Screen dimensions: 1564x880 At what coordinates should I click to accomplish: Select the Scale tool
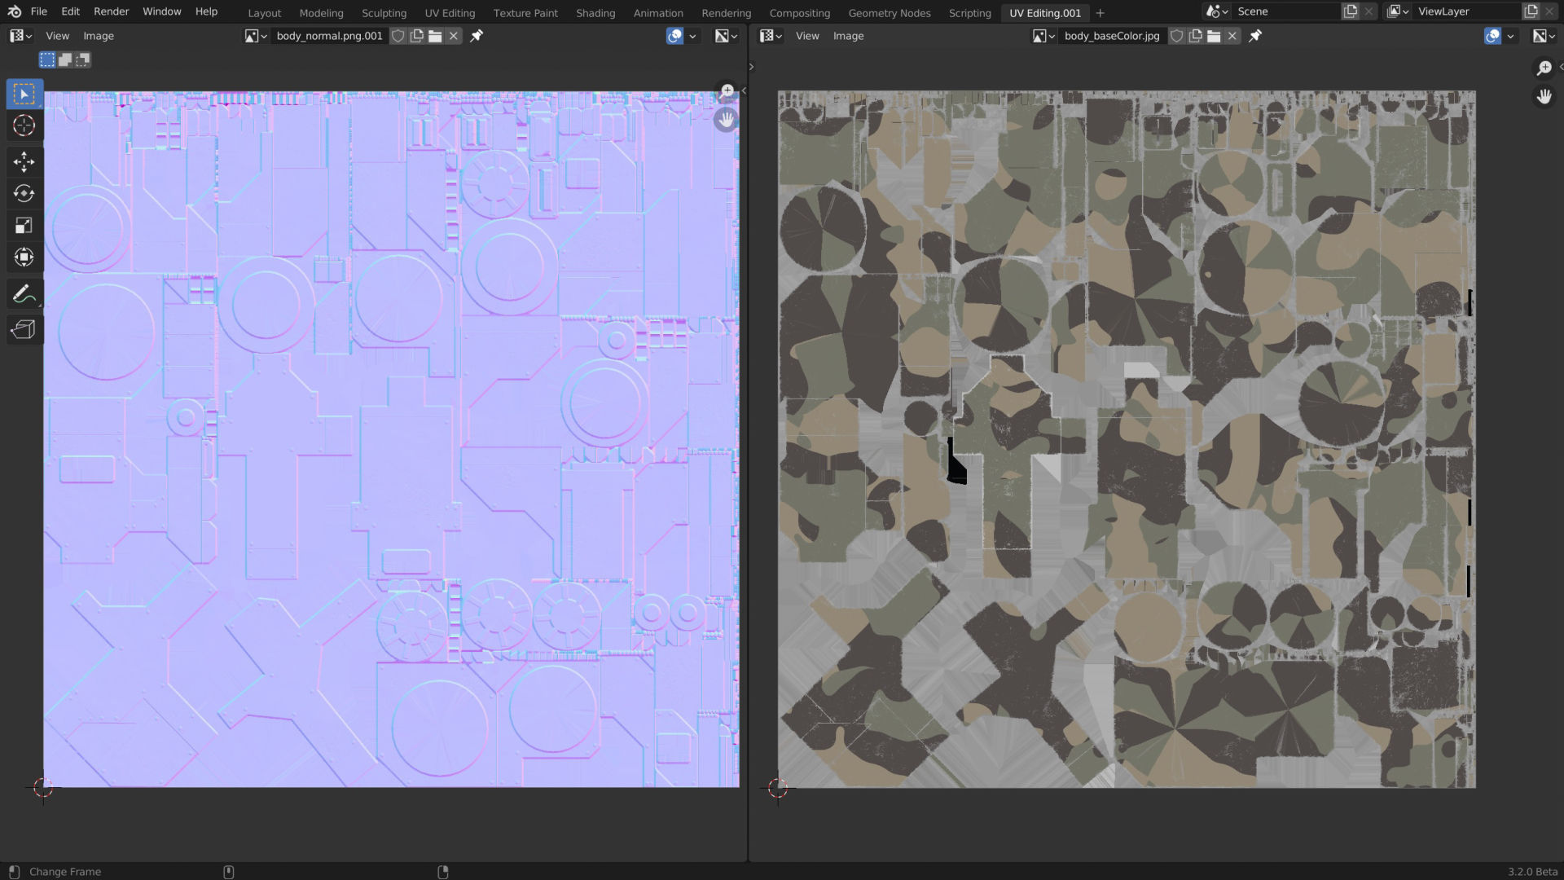point(24,226)
